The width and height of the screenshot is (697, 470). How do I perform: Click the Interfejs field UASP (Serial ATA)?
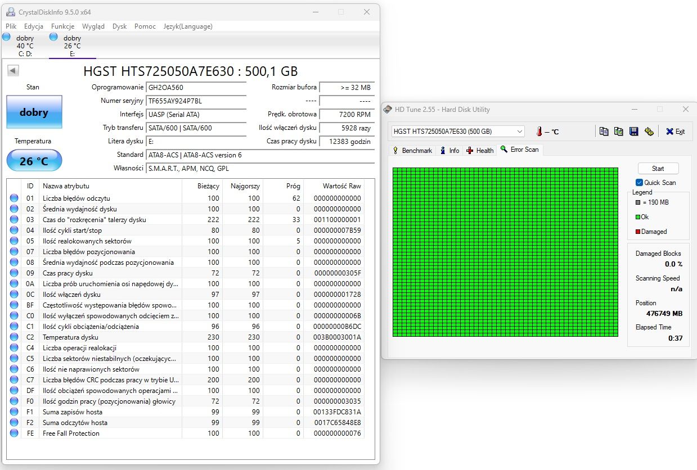(196, 115)
